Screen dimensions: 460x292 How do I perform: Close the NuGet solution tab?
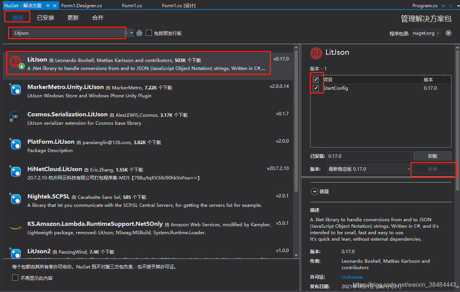pos(55,6)
